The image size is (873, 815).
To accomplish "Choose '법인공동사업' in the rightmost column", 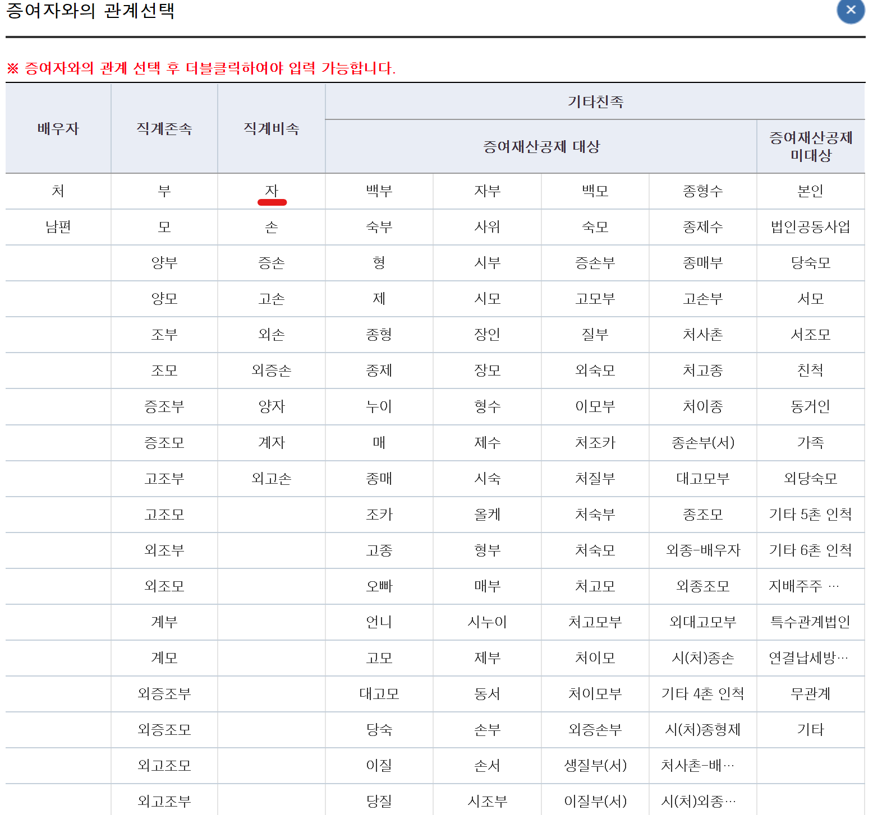I will coord(810,227).
